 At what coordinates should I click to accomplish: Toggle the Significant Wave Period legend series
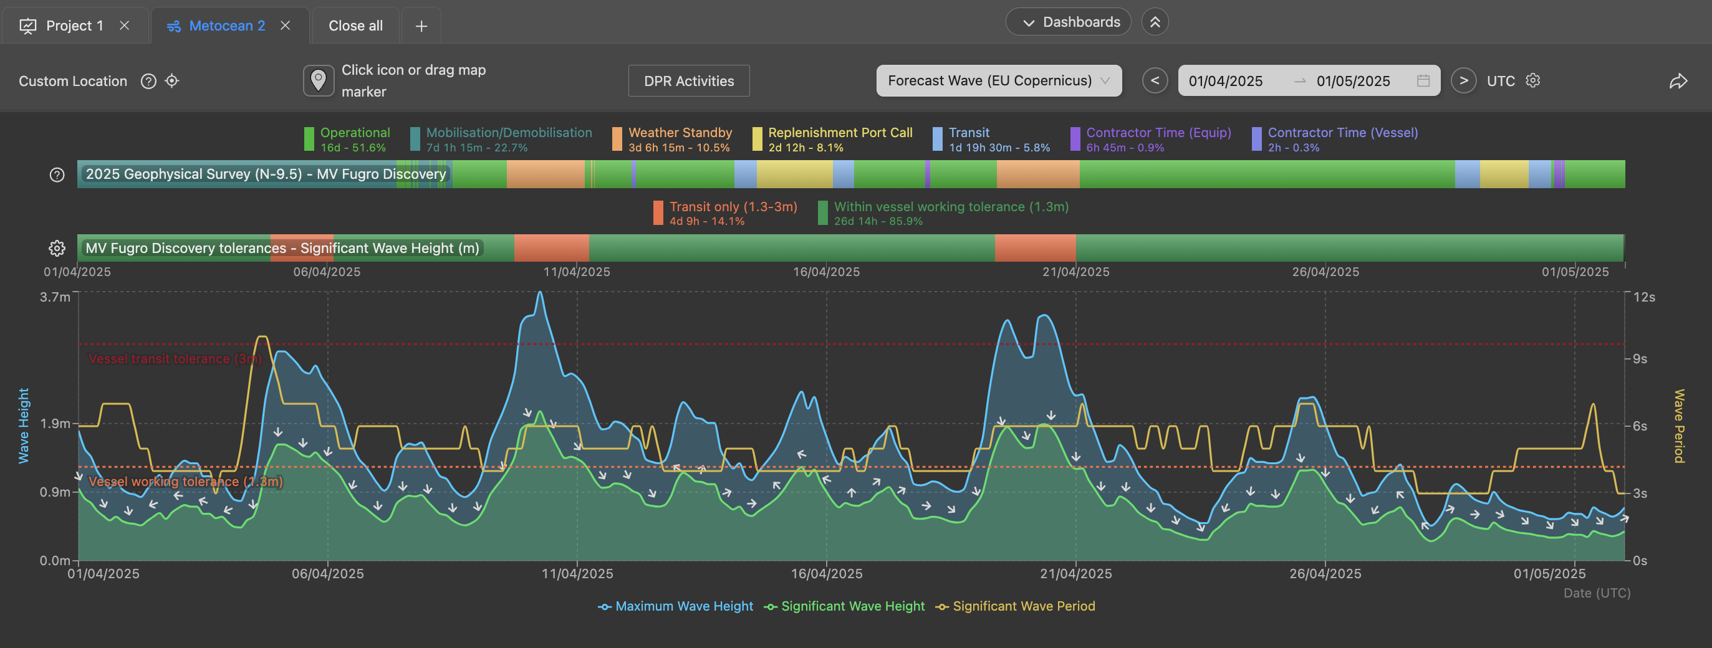[x=1015, y=606]
